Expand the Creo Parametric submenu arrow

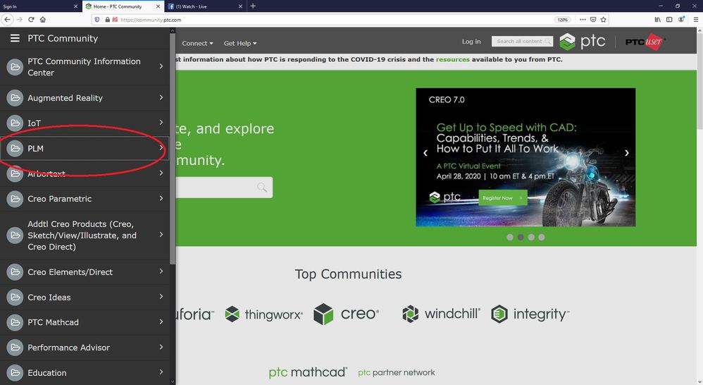pos(161,198)
